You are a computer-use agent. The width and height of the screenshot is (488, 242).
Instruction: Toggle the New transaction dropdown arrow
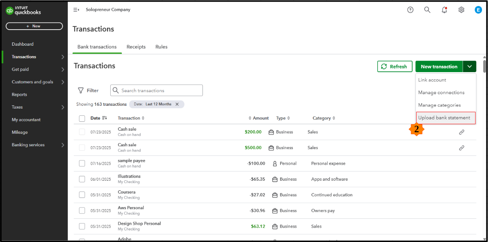[470, 67]
